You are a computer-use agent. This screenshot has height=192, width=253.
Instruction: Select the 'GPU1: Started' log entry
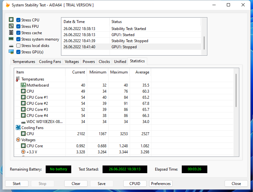[x=131, y=35]
